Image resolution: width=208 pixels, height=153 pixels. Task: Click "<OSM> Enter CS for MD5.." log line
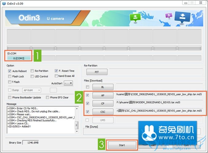23,108
